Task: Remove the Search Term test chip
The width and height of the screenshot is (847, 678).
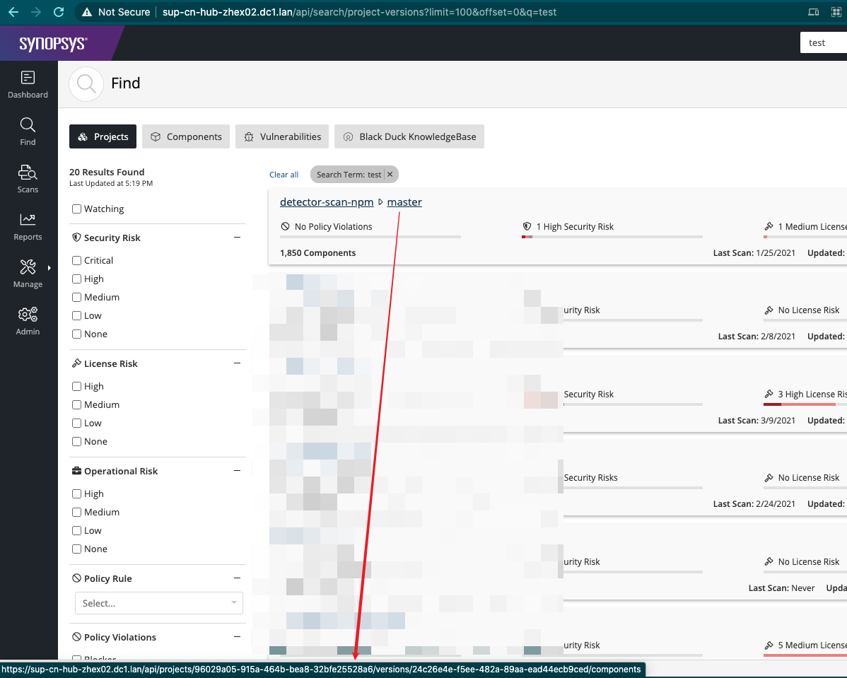Action: pyautogui.click(x=390, y=175)
